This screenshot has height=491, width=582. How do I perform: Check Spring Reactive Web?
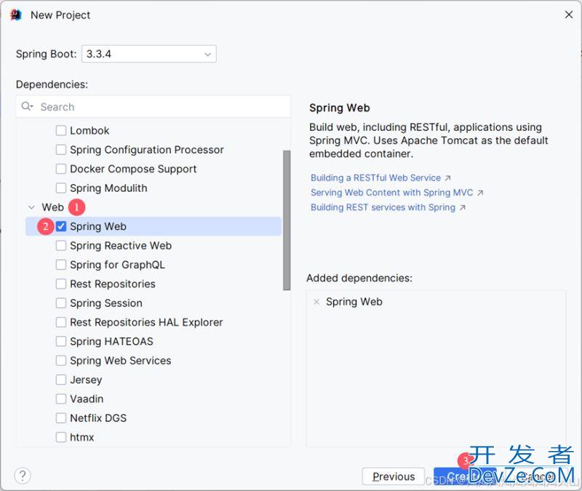click(x=61, y=245)
